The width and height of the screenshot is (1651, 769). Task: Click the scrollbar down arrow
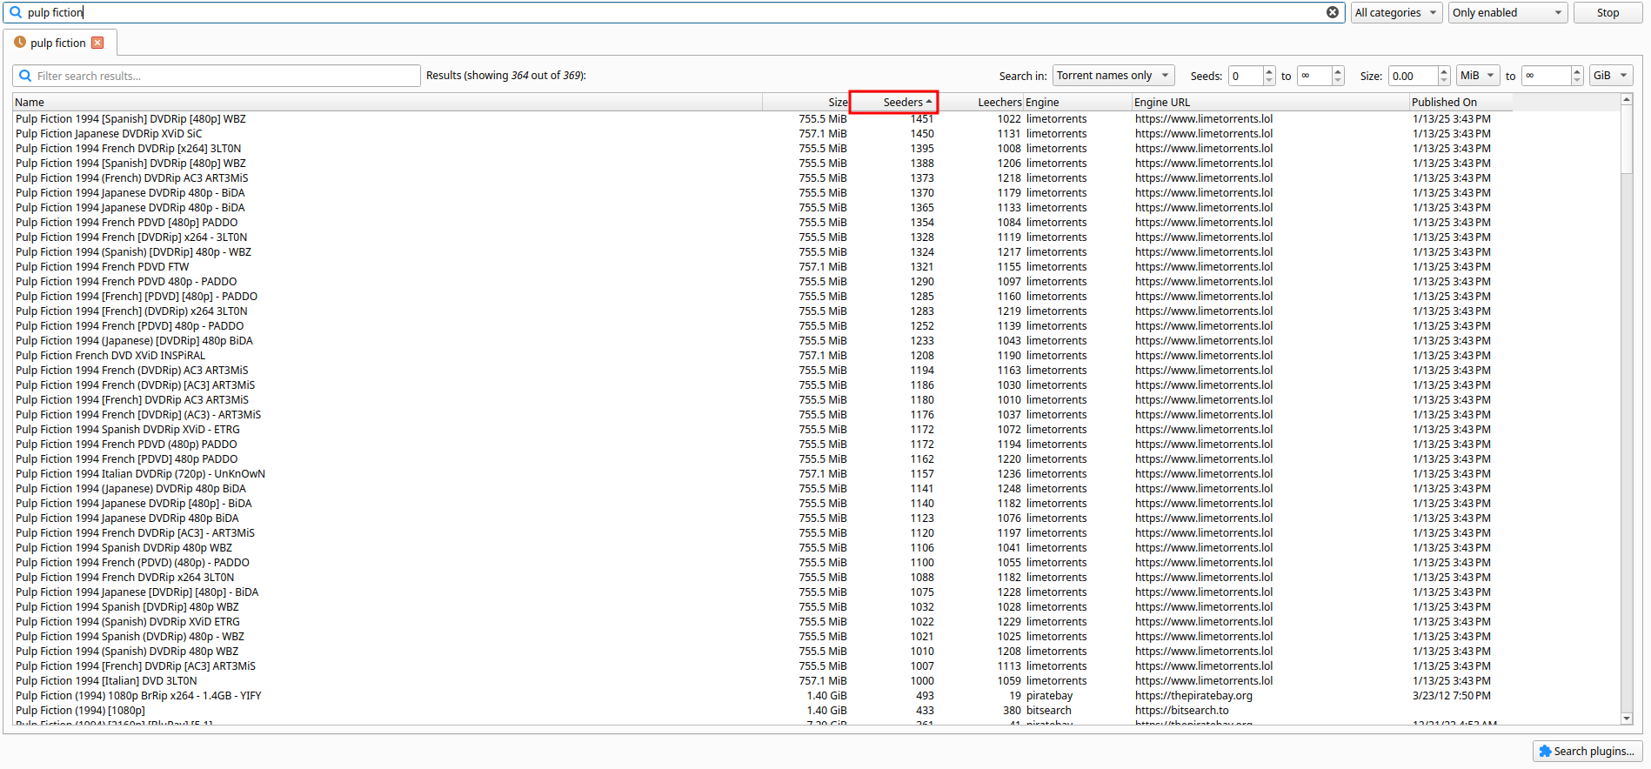pos(1627,719)
